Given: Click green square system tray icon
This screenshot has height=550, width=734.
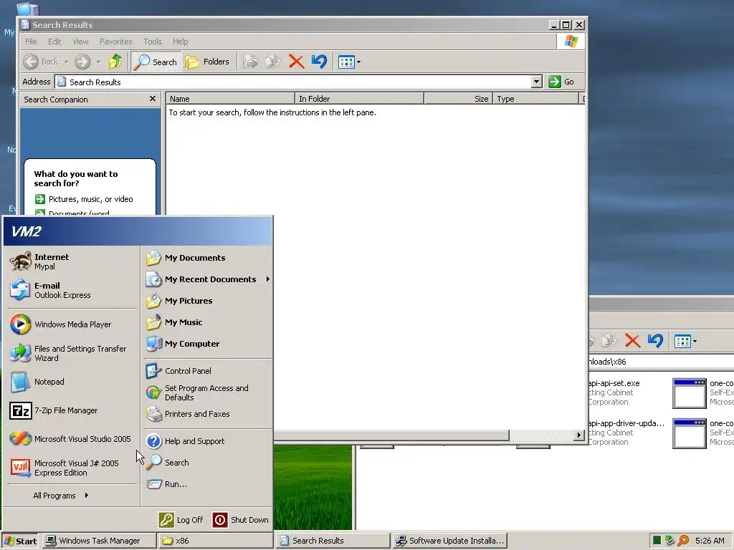Looking at the screenshot, I should coord(657,541).
